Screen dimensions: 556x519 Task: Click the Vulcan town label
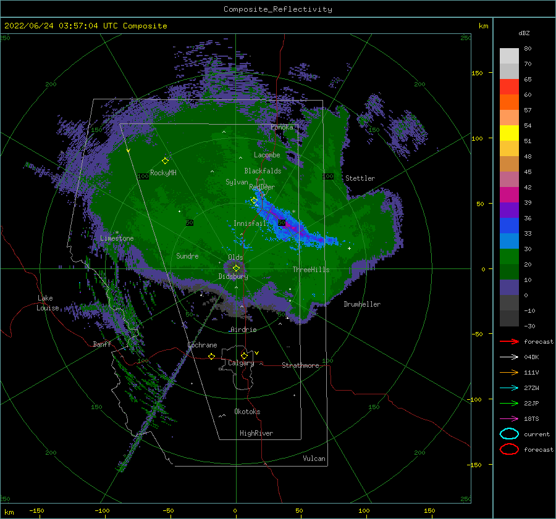314,459
